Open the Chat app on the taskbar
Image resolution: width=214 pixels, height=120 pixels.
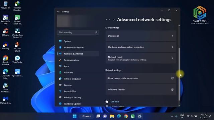pyautogui.click(x=105, y=116)
